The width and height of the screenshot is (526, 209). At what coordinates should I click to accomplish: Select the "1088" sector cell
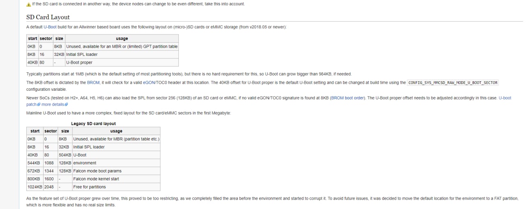51,163
